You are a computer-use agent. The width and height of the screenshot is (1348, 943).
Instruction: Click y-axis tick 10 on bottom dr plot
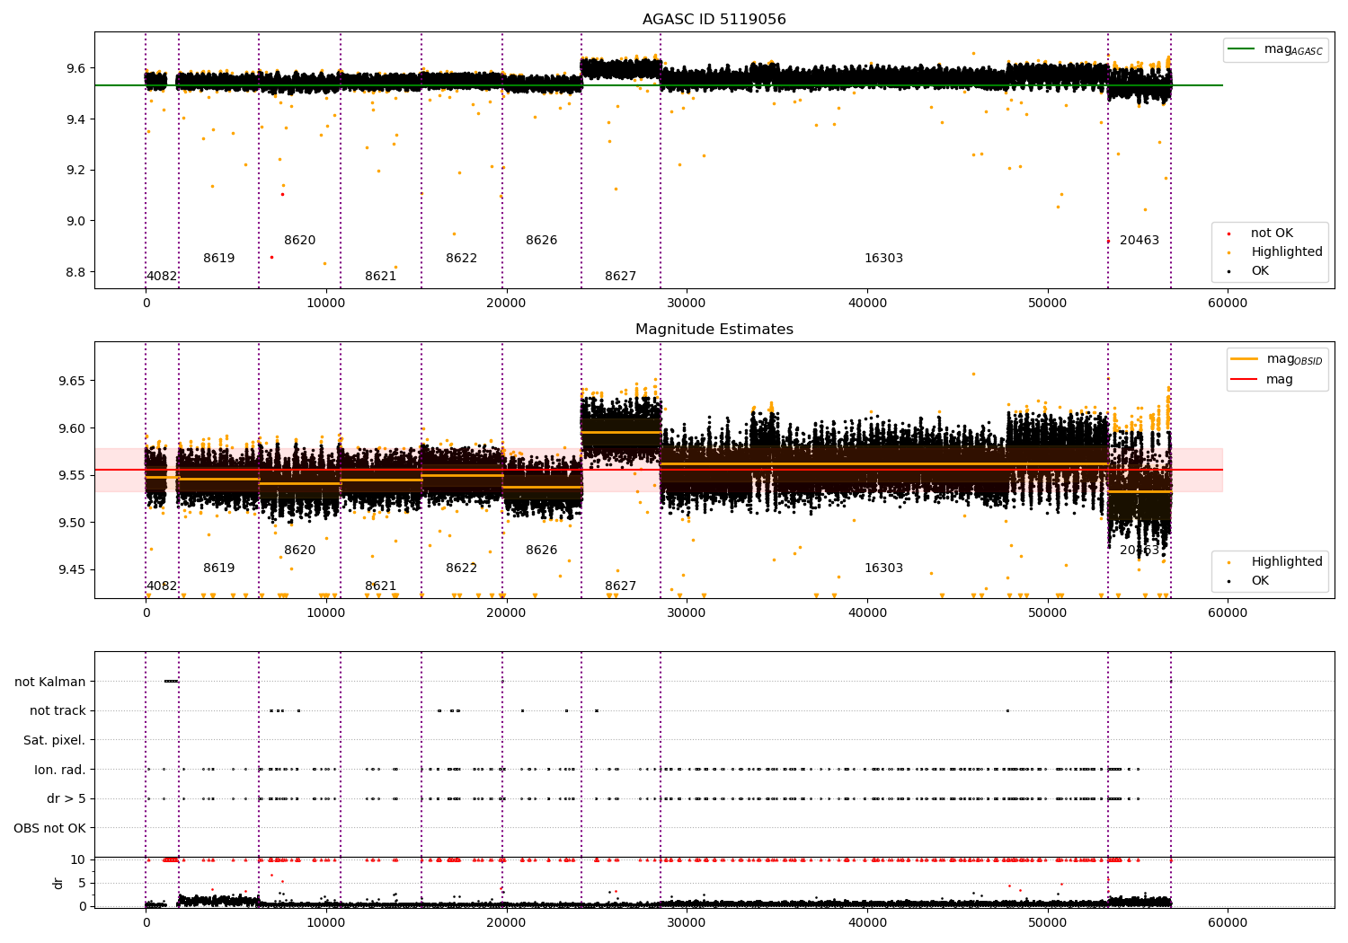tap(79, 860)
